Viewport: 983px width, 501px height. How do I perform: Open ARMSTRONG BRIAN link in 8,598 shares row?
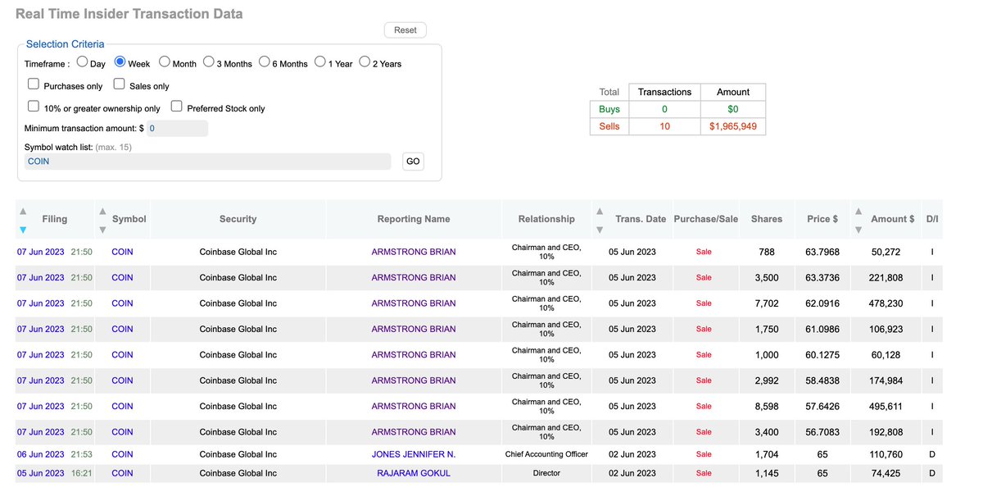[414, 406]
